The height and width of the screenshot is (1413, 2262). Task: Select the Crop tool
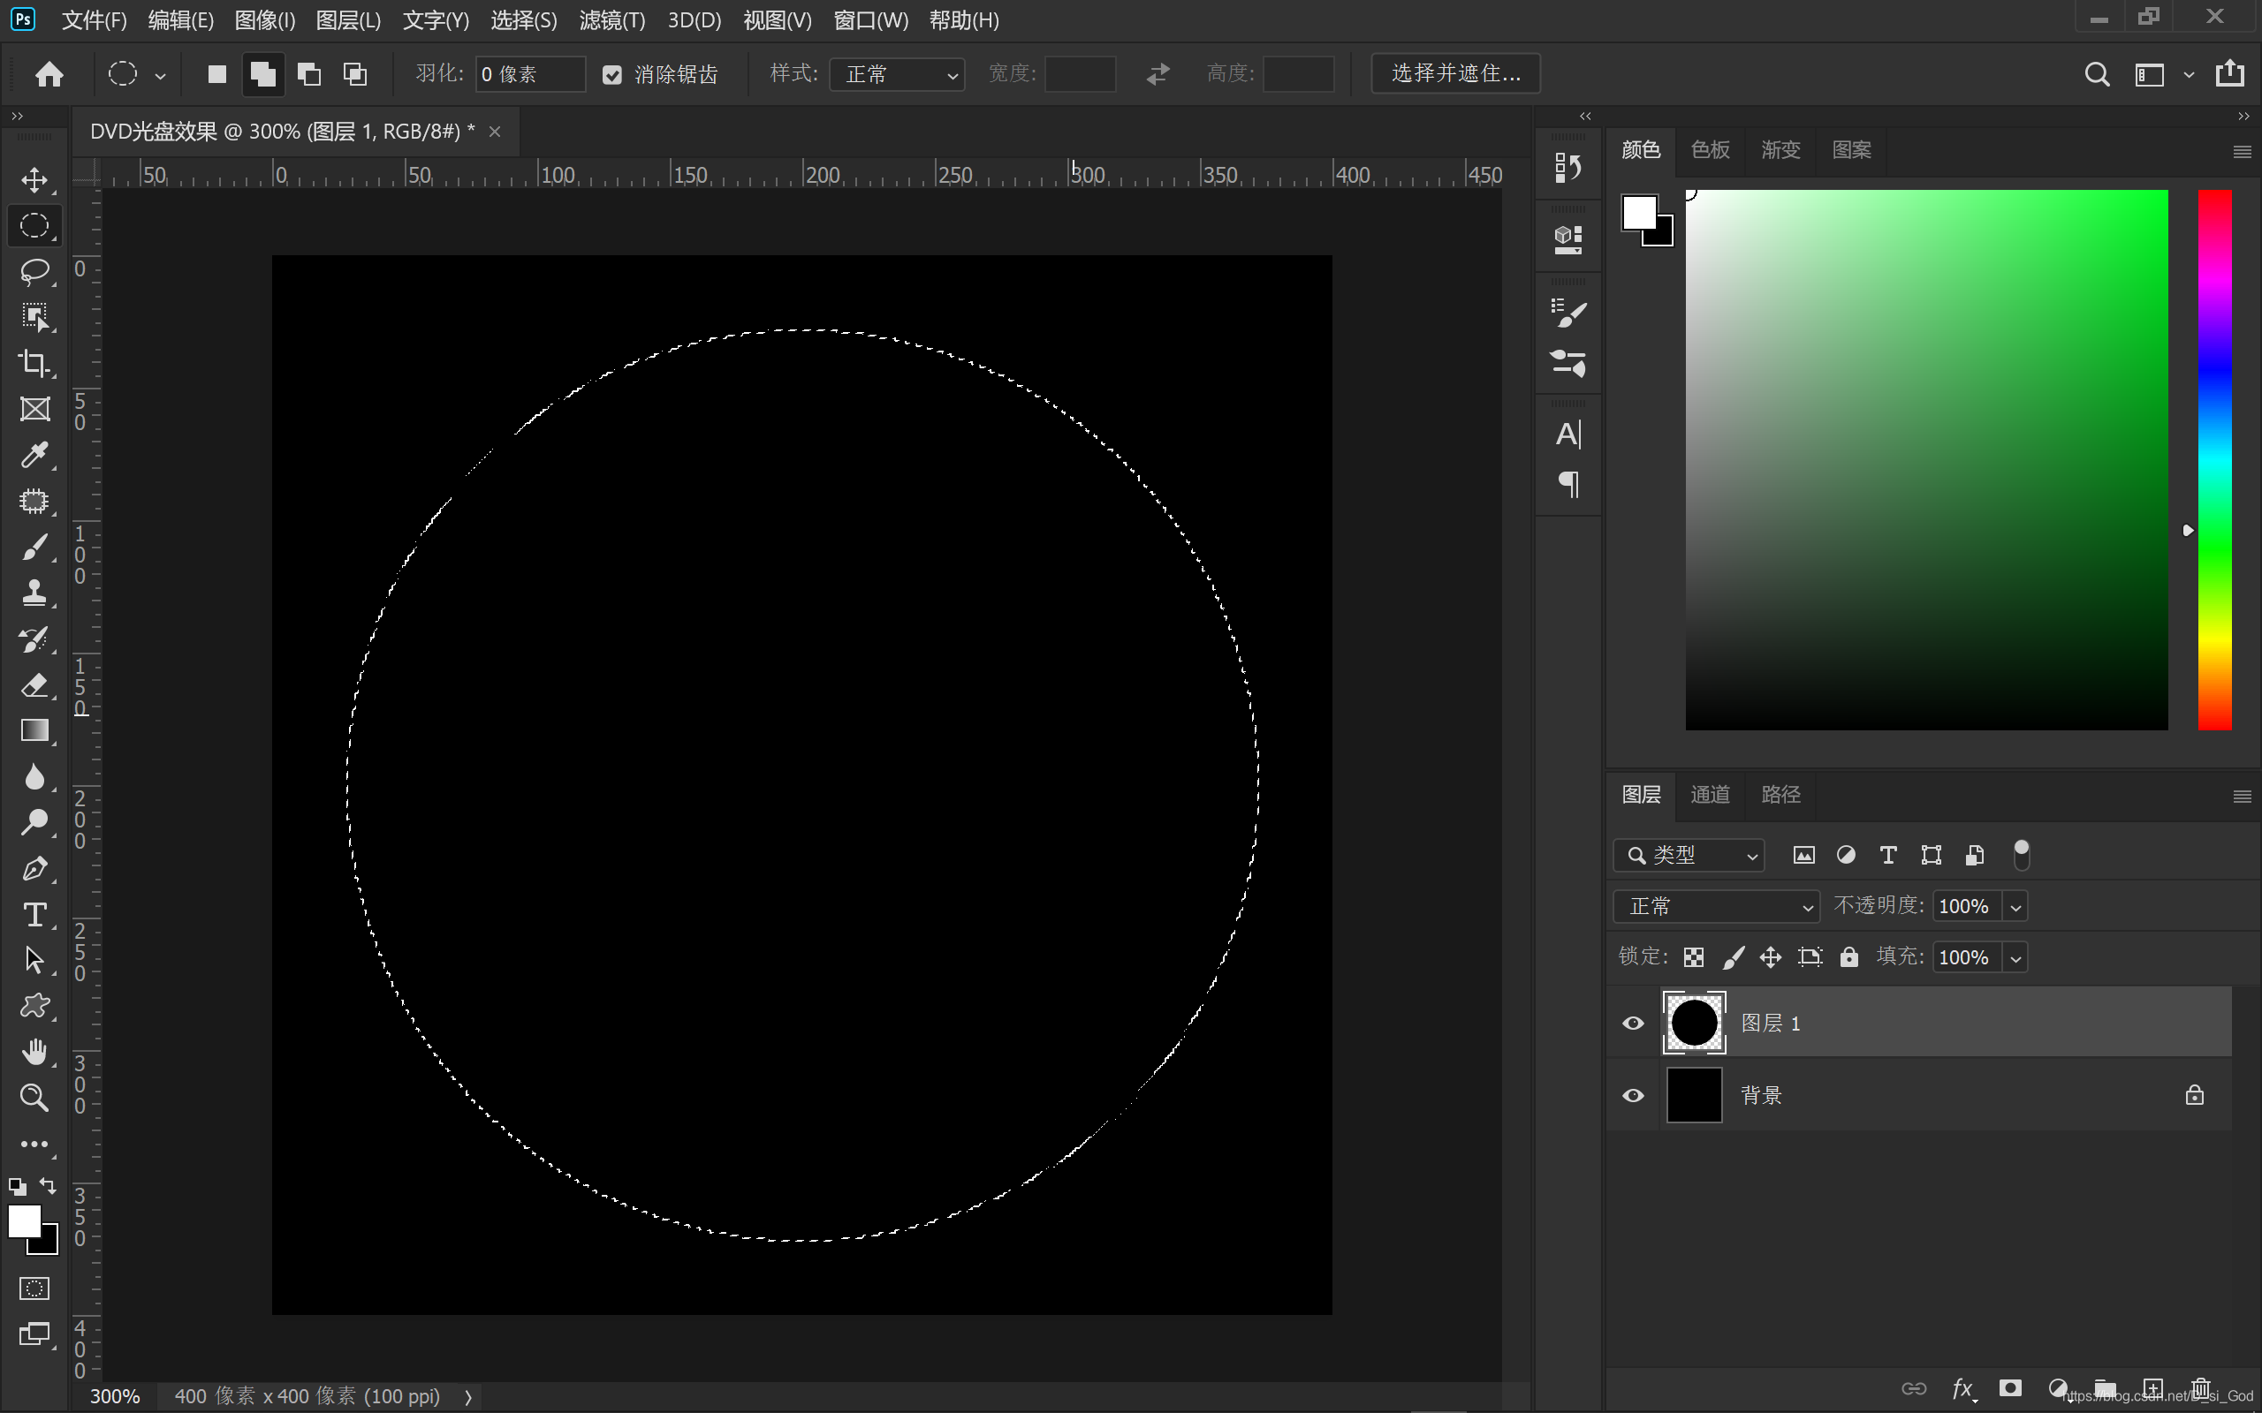point(34,363)
